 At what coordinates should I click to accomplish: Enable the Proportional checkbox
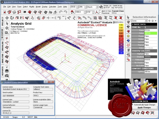tap(100, 13)
